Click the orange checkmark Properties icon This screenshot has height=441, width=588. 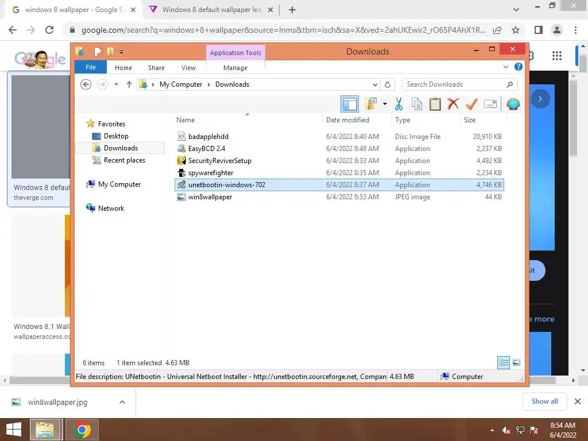point(471,104)
